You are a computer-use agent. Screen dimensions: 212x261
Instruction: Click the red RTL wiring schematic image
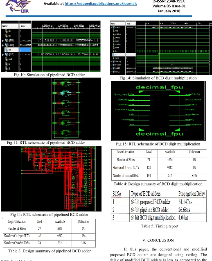pyautogui.click(x=59, y=179)
